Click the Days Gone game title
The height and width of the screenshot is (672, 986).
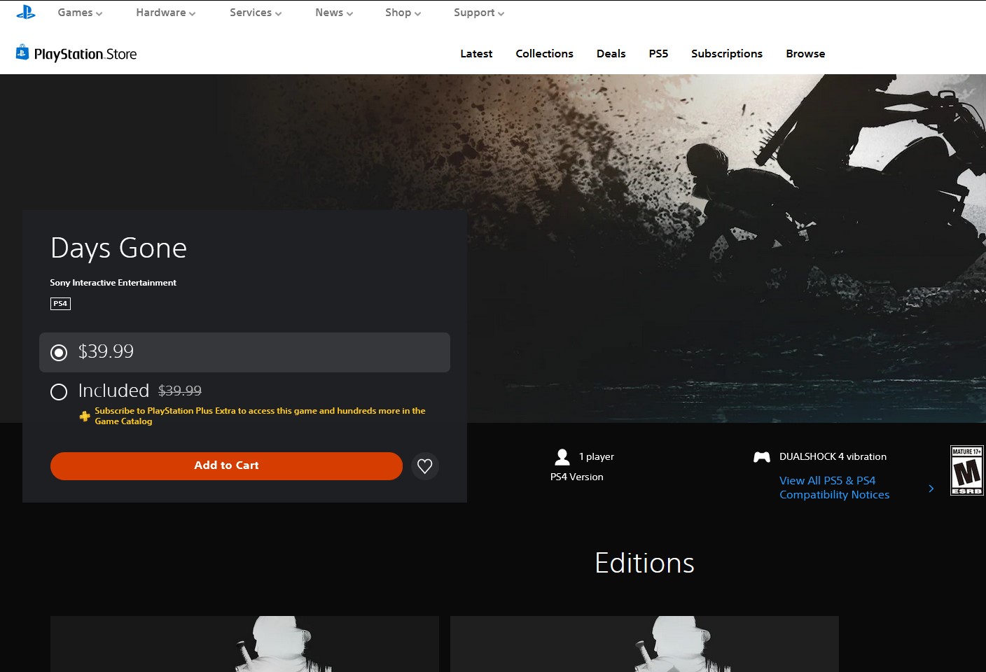[x=118, y=248]
